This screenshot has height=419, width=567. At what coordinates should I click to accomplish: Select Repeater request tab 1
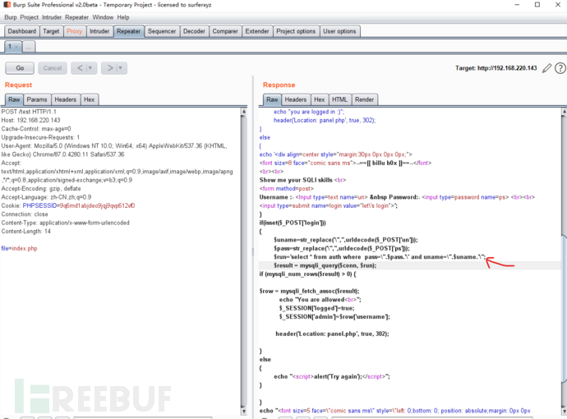[x=13, y=47]
